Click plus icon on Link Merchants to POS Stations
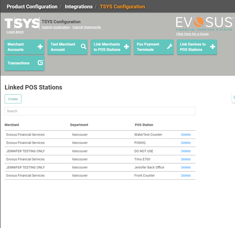This screenshot has width=235, height=228. click(x=126, y=47)
